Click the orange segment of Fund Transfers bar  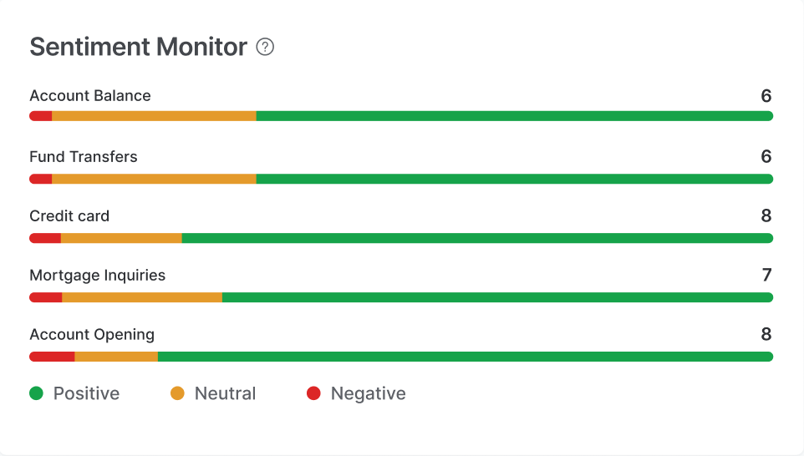click(154, 179)
